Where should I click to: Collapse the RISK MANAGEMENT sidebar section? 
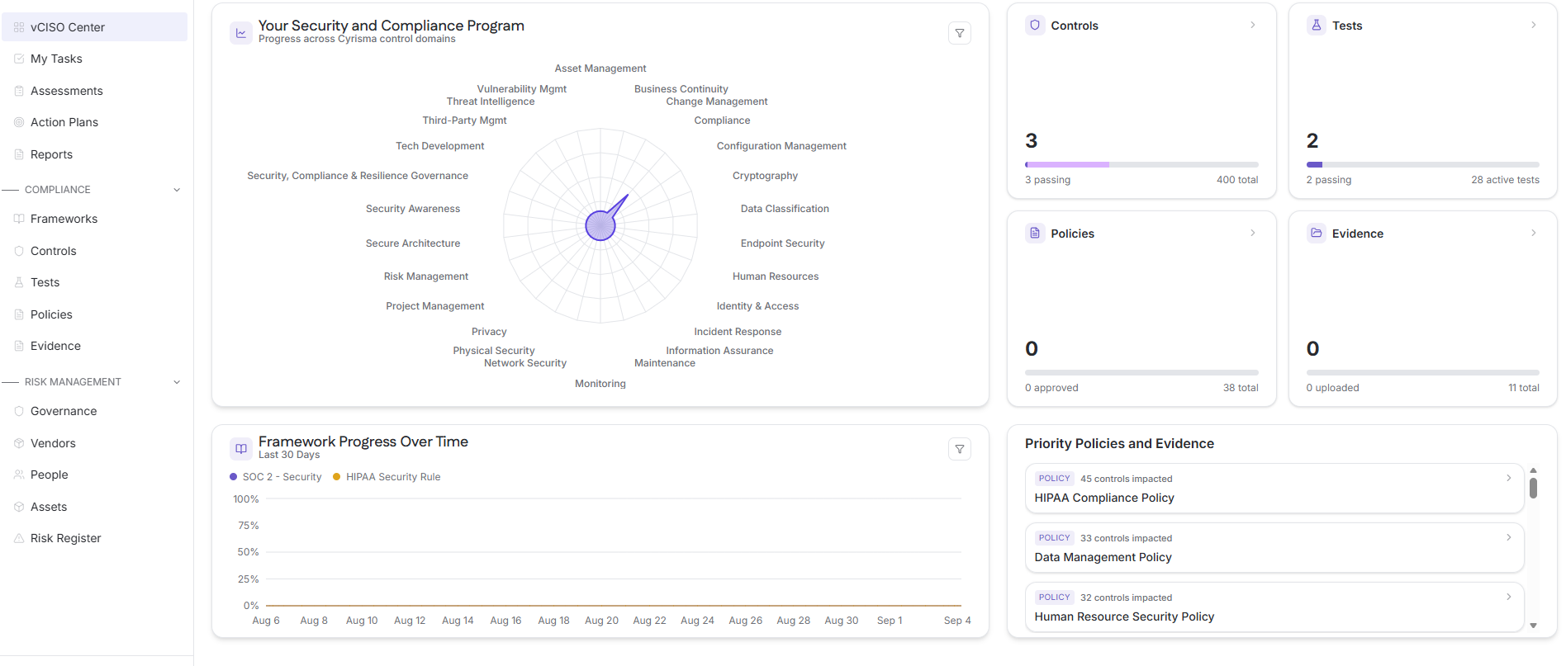pos(177,382)
